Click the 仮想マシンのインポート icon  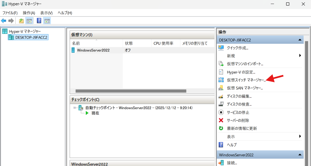click(221, 64)
